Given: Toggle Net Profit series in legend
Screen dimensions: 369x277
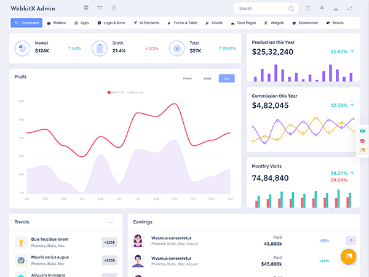Looking at the screenshot, I should click(116, 92).
